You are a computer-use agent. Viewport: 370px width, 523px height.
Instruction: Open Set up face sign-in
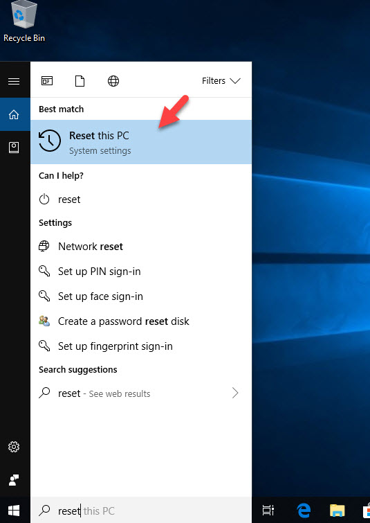pyautogui.click(x=141, y=296)
